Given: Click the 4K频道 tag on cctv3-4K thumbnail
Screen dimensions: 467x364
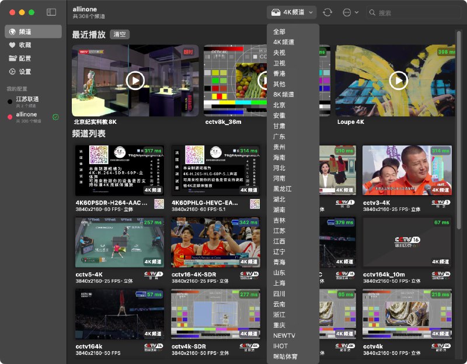Looking at the screenshot, I should coord(441,190).
